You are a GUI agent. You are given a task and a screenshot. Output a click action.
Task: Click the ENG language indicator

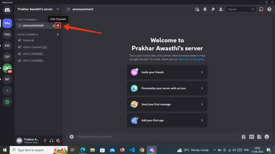click(x=247, y=150)
